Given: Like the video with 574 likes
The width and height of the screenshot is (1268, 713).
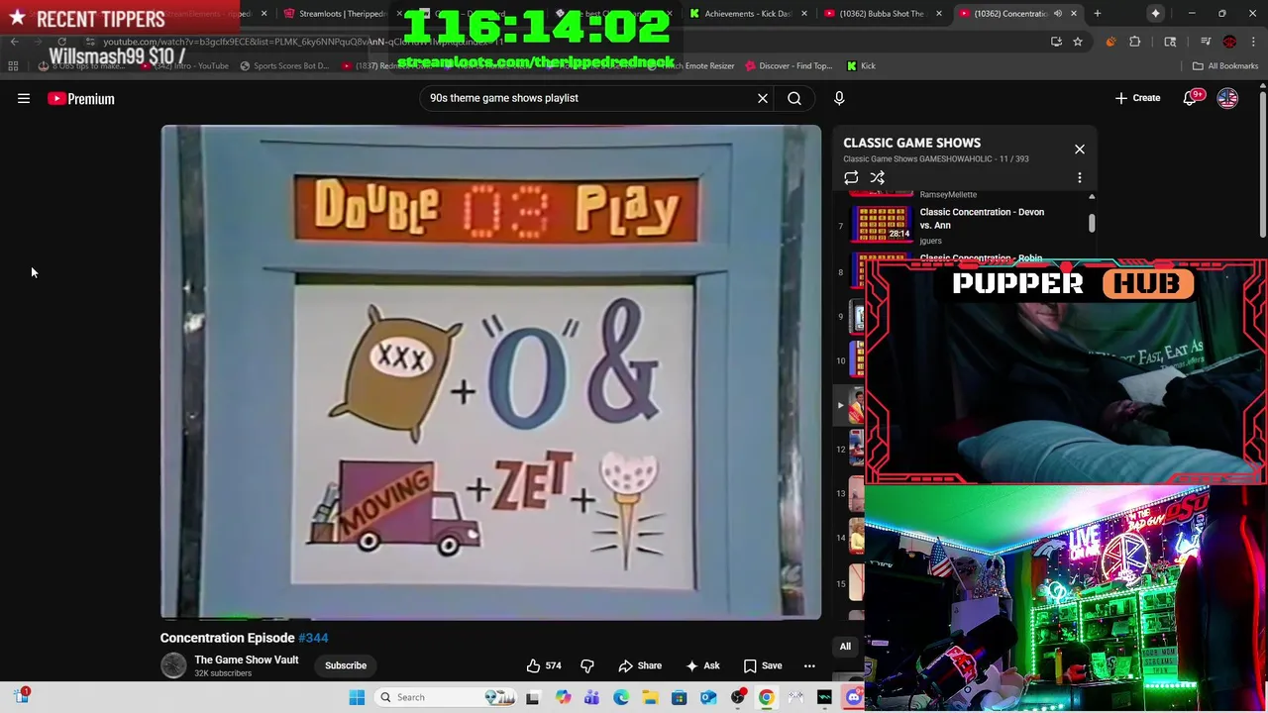Looking at the screenshot, I should [545, 665].
